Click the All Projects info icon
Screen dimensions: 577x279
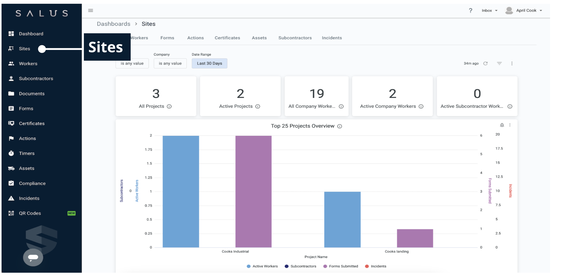[169, 107]
